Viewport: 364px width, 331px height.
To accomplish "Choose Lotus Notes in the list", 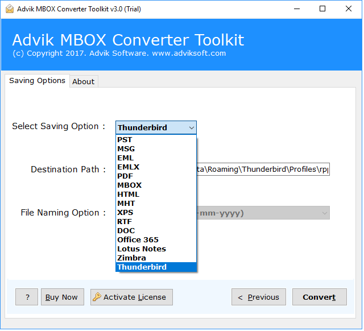I will (x=157, y=250).
